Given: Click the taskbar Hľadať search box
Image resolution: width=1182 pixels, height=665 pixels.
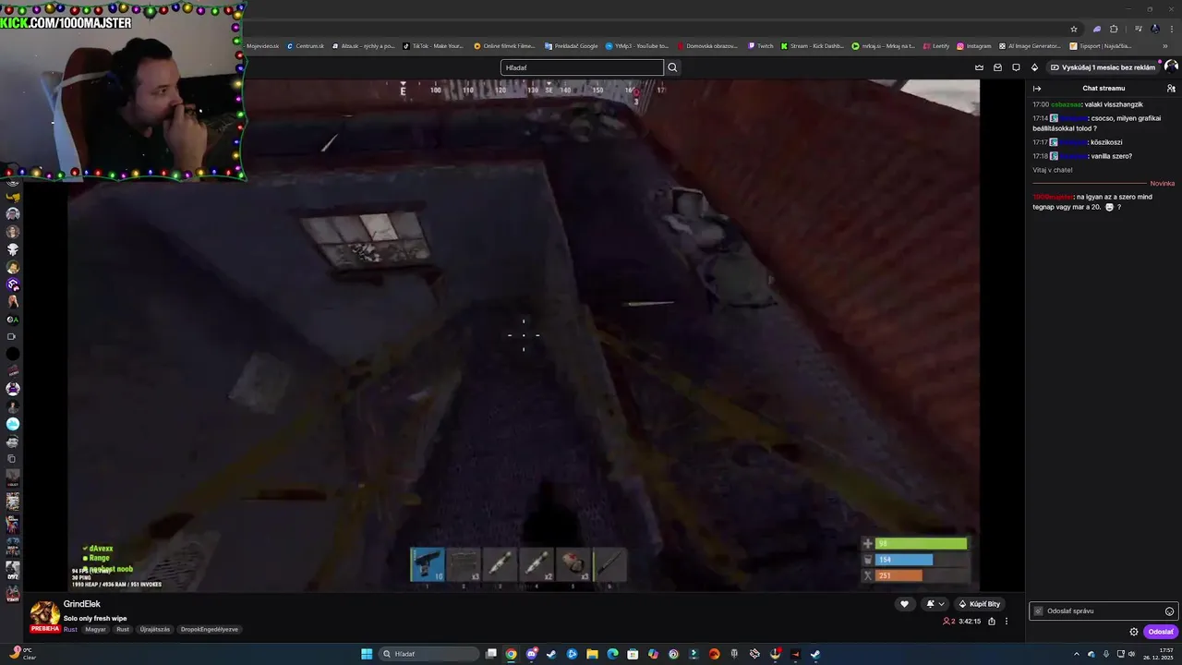Looking at the screenshot, I should 429,654.
